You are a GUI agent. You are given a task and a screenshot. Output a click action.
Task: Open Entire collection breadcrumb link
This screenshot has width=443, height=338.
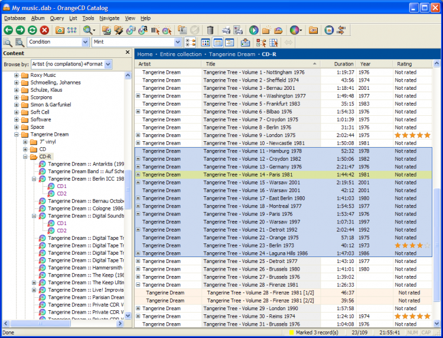[x=181, y=54]
